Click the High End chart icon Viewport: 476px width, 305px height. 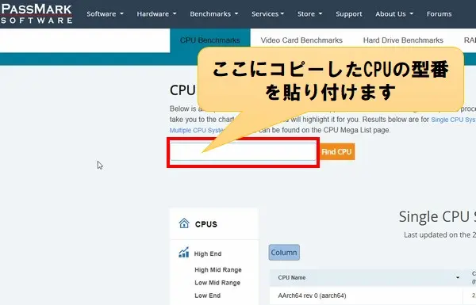pyautogui.click(x=184, y=252)
